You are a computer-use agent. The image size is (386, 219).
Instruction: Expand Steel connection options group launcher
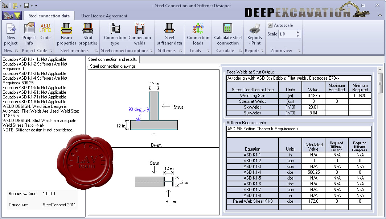click(151, 51)
